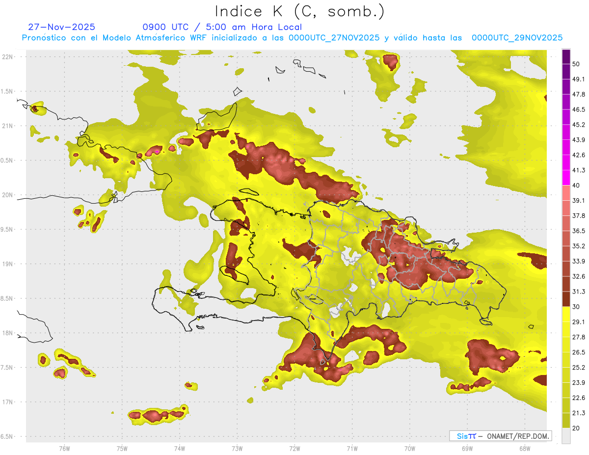Viewport: 589px width, 455px height.
Task: Click the bright yellow swatch between 29.1 and 30
Action: pyautogui.click(x=566, y=314)
